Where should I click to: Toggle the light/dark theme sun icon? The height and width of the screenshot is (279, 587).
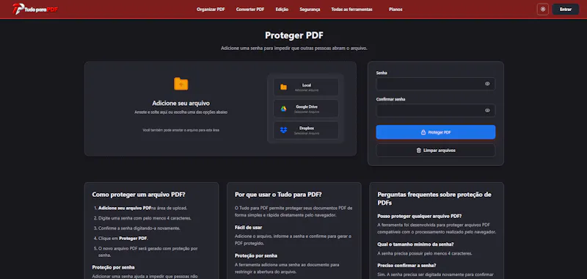point(542,10)
